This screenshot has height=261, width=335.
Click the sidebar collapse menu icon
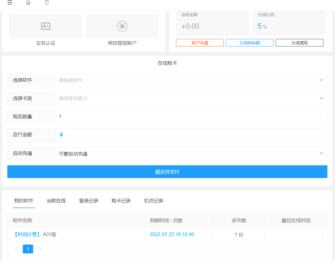[10, 3]
